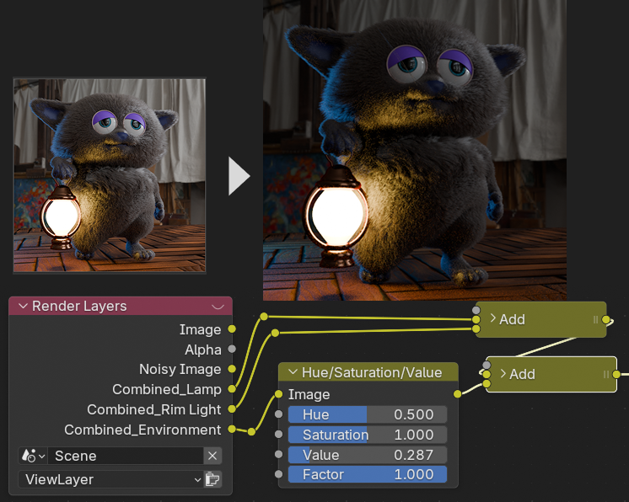
Task: Expand the upper Add node
Action: click(x=492, y=319)
